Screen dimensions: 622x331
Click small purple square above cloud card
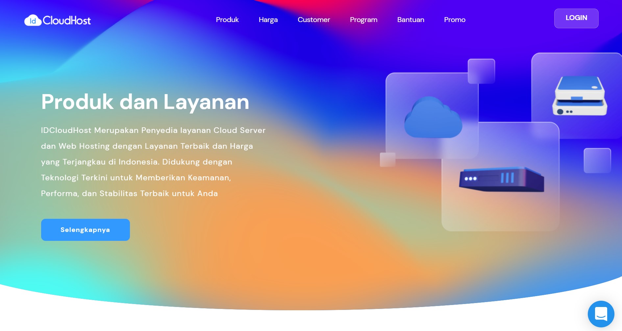[x=481, y=71]
